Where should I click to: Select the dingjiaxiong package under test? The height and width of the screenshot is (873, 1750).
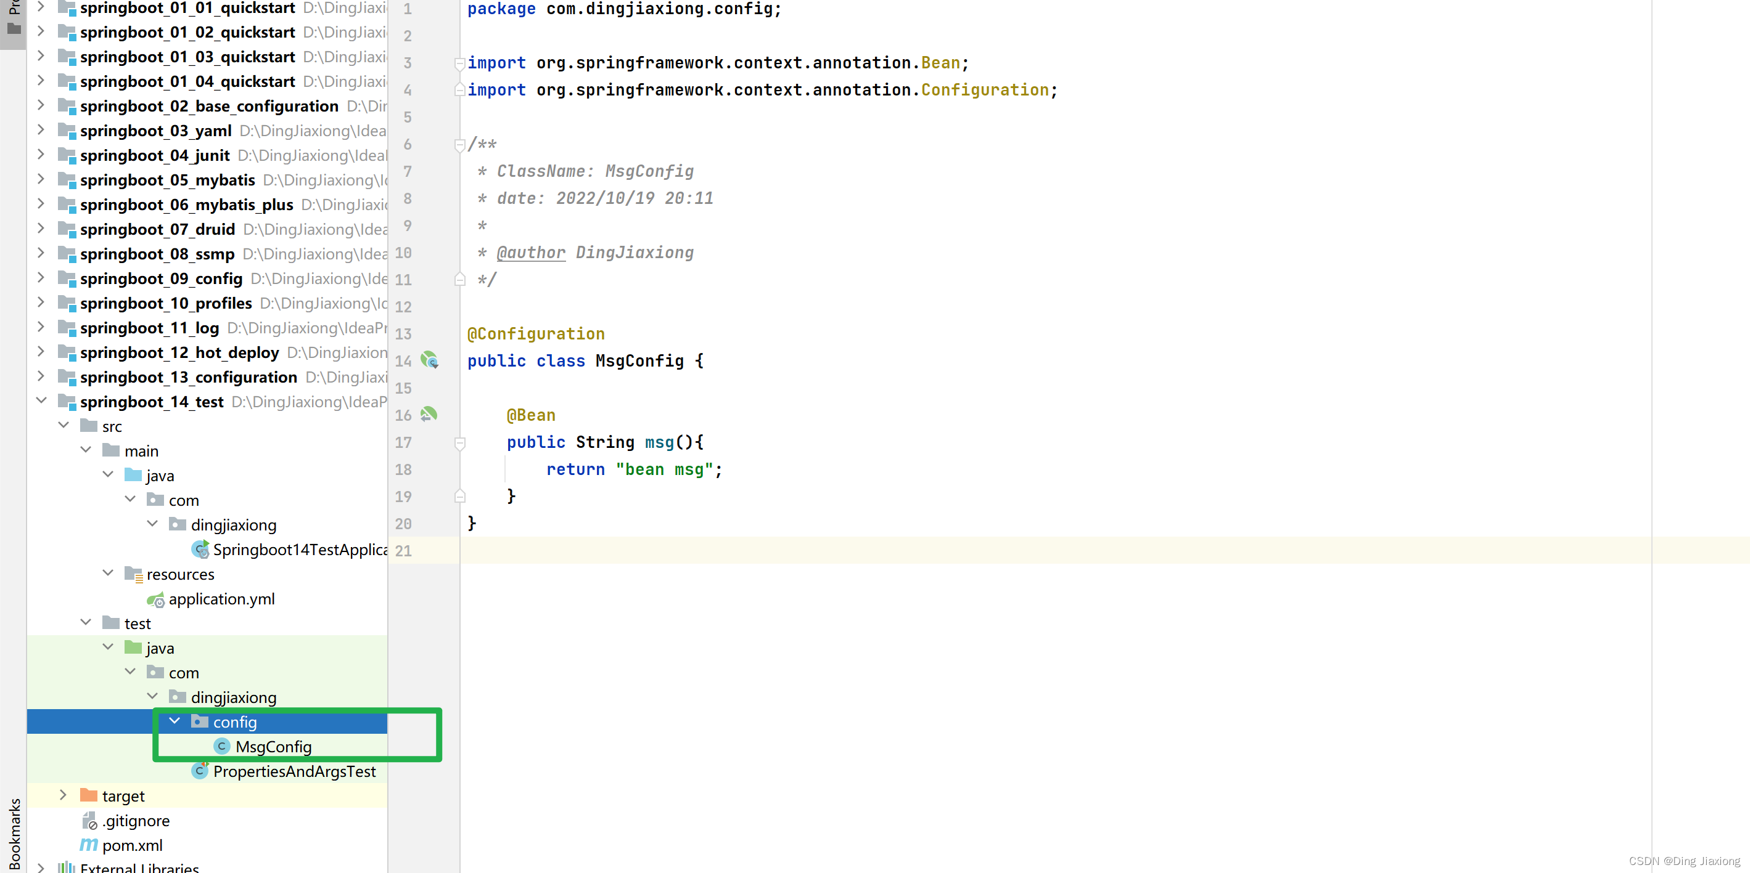(233, 697)
